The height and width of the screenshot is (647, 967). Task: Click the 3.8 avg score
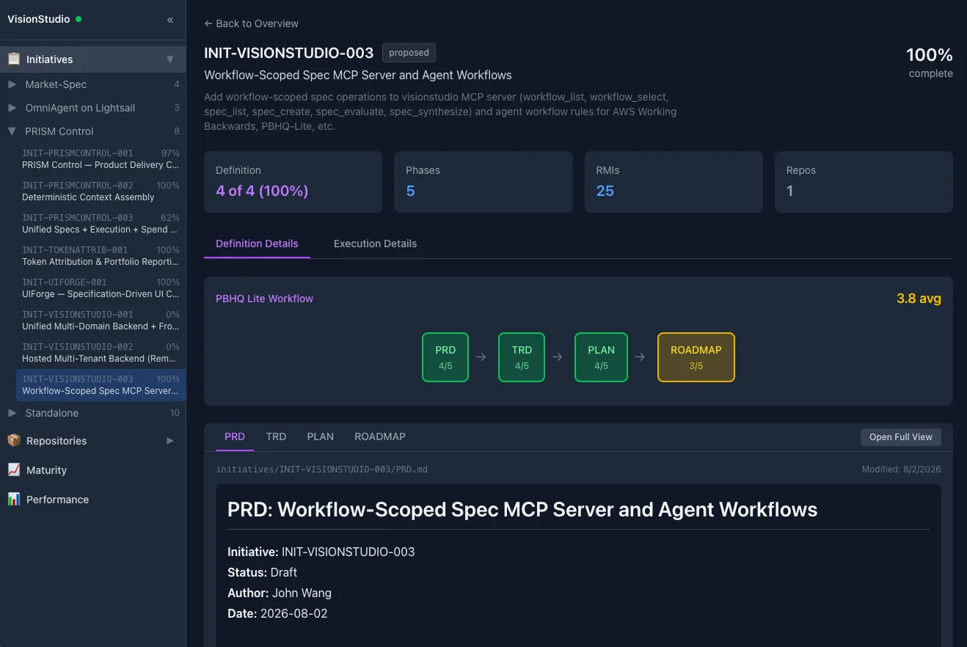(x=919, y=299)
